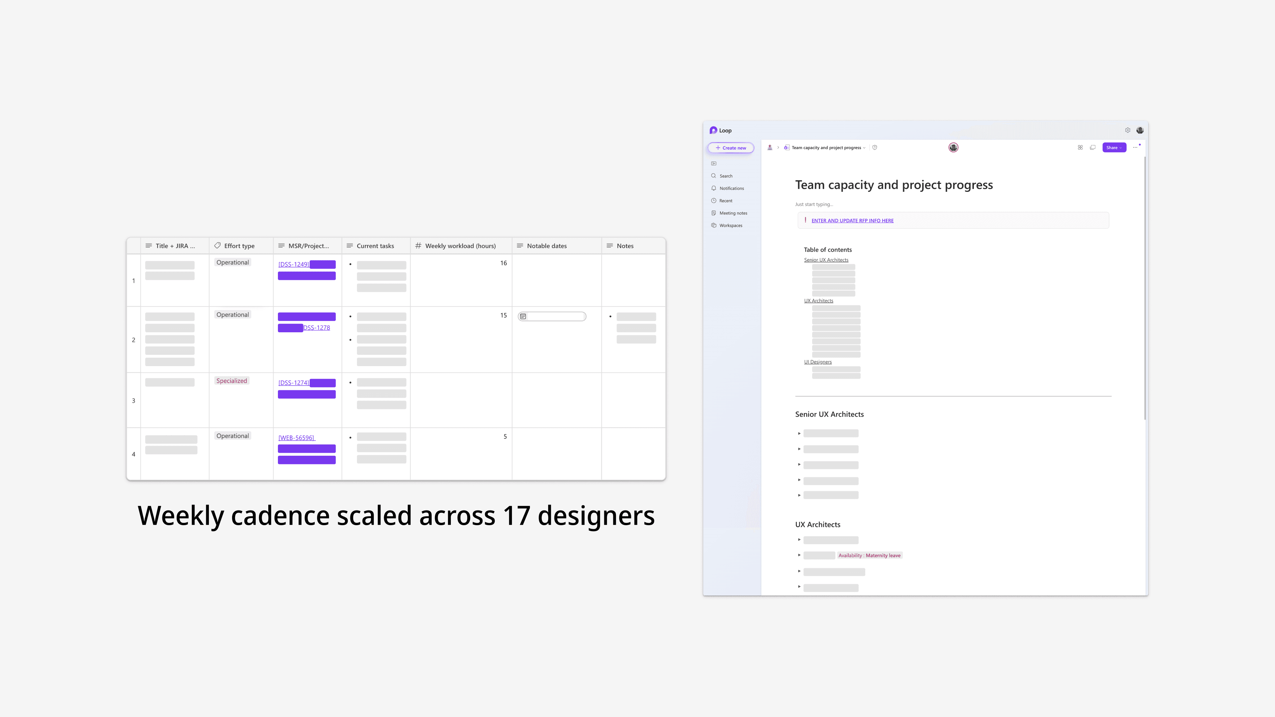Viewport: 1275px width, 717px height.
Task: Click the workspace icon in breadcrumb
Action: [770, 147]
